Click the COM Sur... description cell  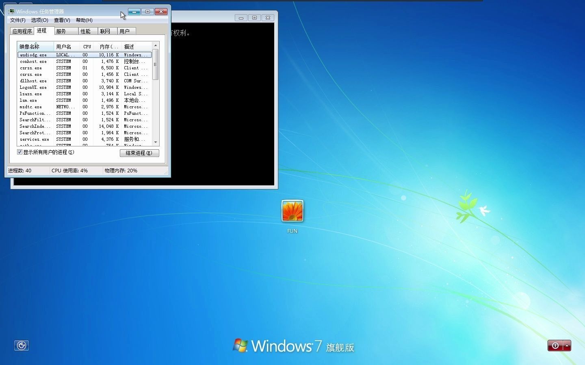pyautogui.click(x=136, y=81)
